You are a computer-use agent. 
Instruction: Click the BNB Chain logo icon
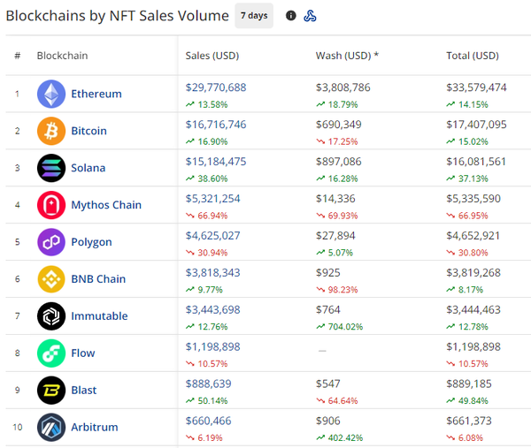[x=51, y=279]
